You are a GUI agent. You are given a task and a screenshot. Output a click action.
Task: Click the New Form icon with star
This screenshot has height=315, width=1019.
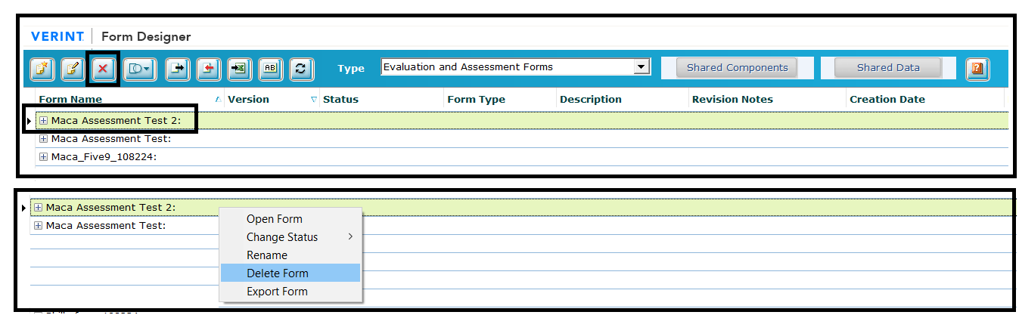pos(42,69)
